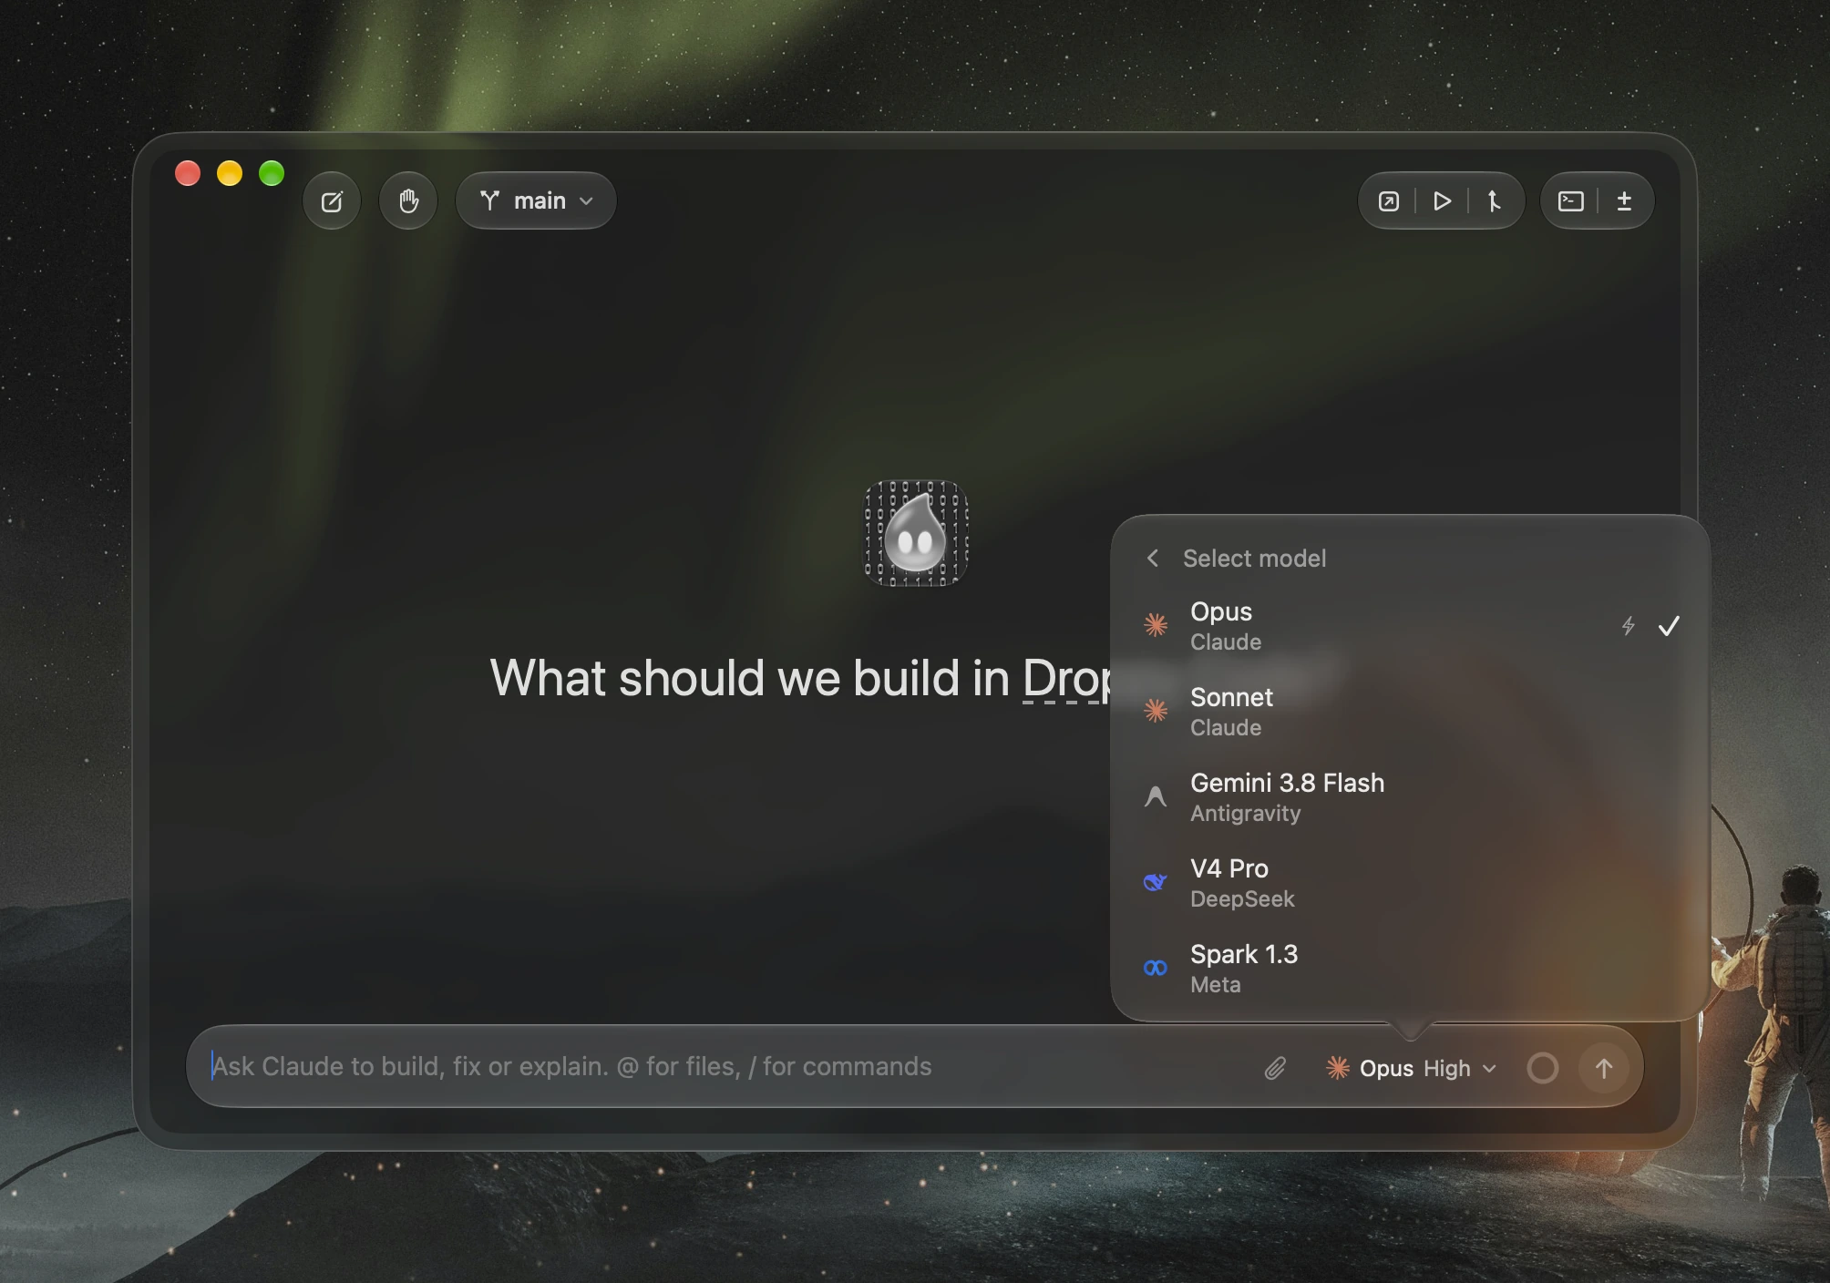Select the Sonnet Claude model
Screen dimensions: 1830x1283
pos(1410,712)
